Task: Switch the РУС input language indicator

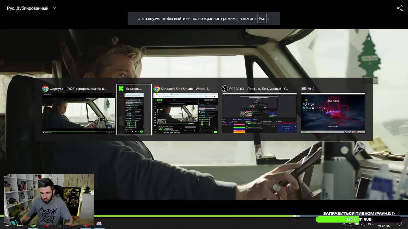Action: (x=371, y=224)
